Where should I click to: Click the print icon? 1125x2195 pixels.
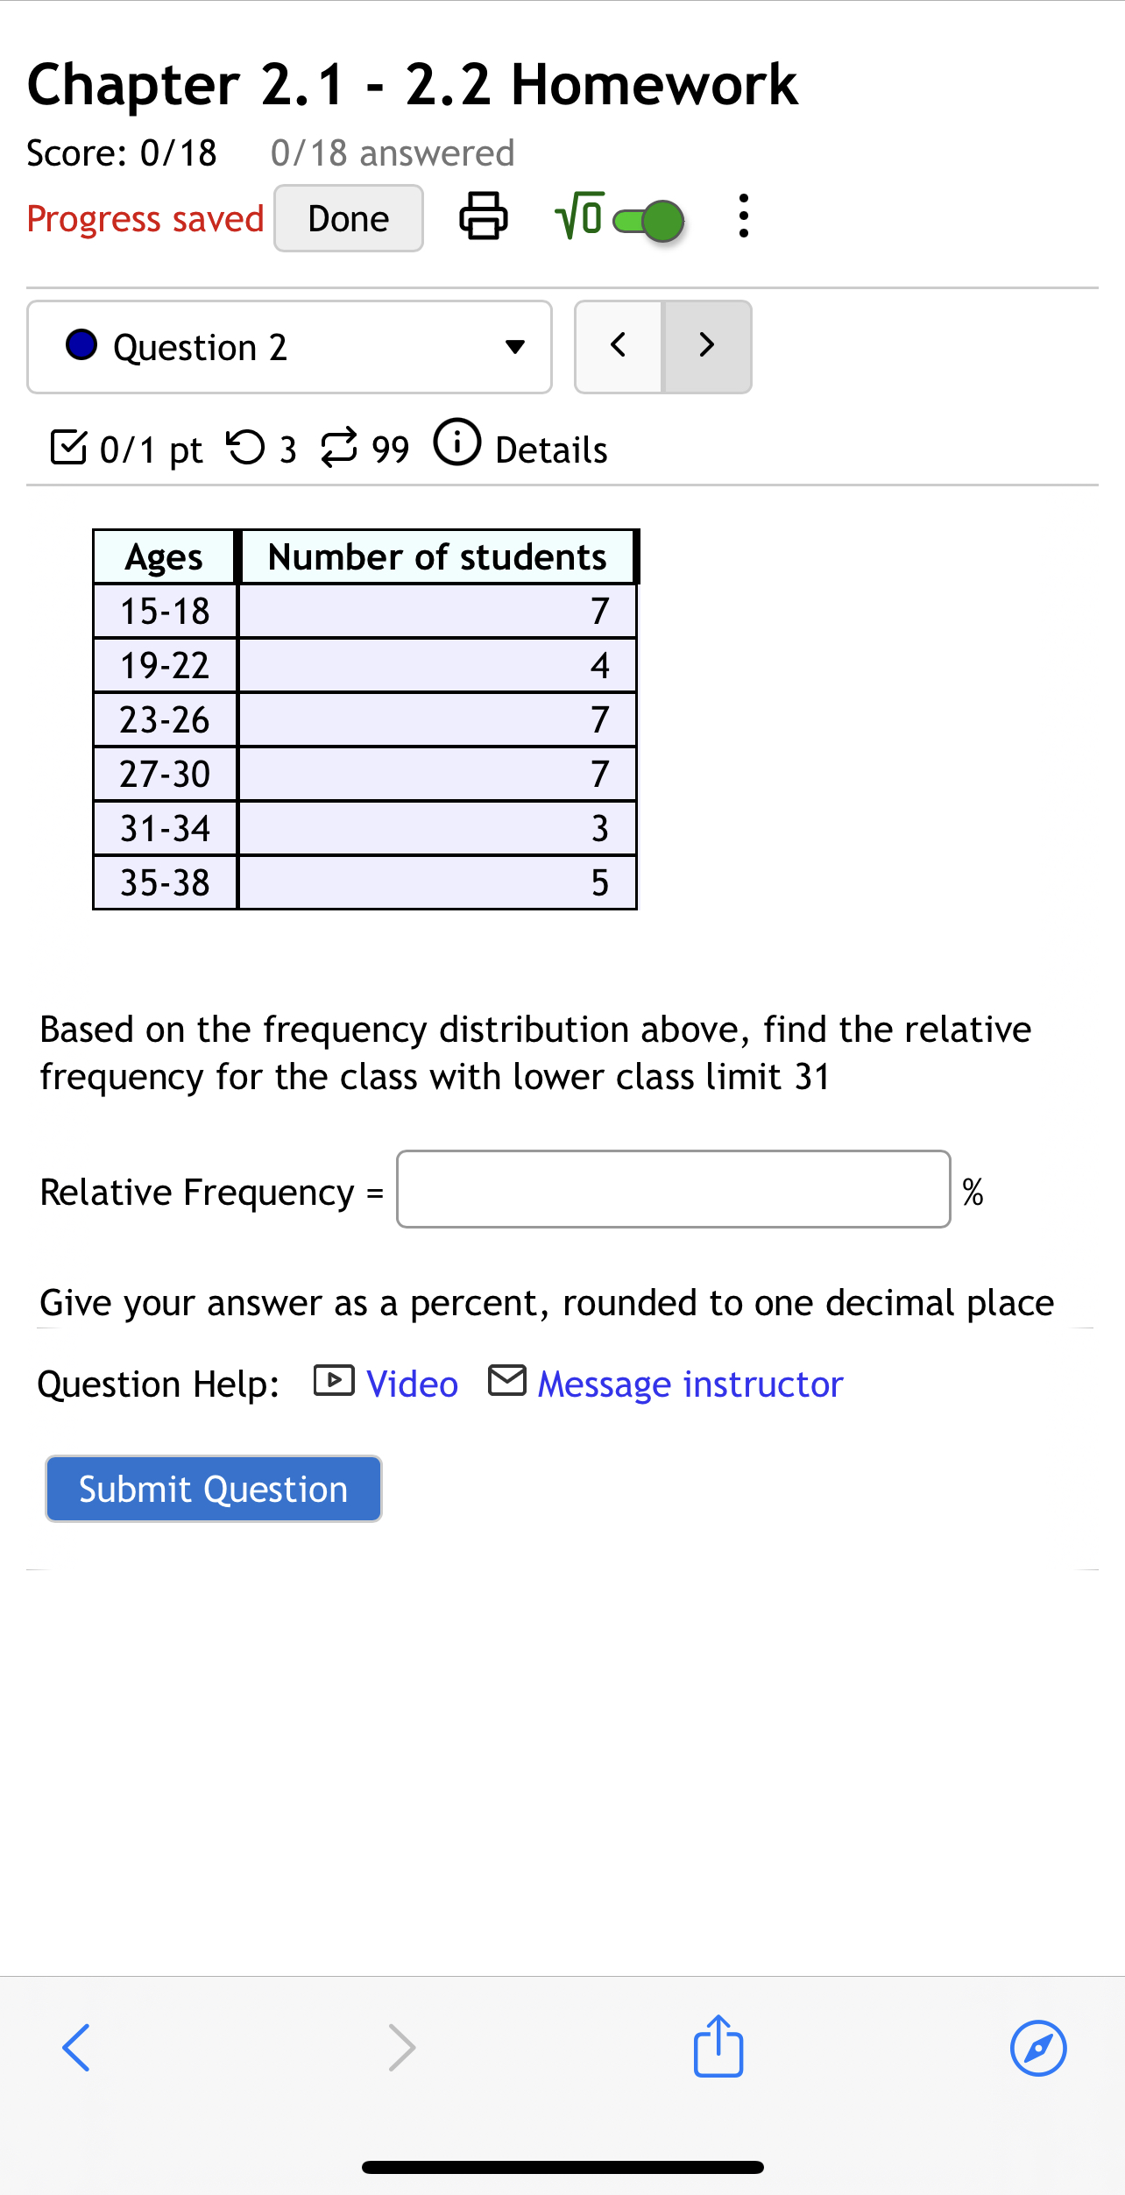[483, 218]
